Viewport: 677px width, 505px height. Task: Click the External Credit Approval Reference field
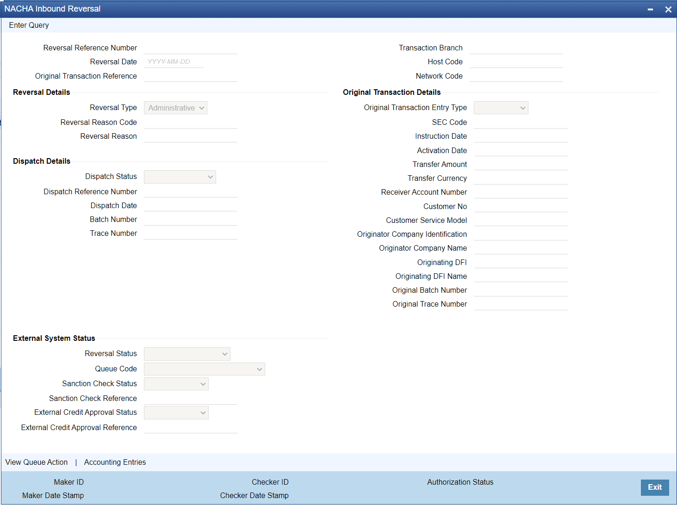point(191,427)
